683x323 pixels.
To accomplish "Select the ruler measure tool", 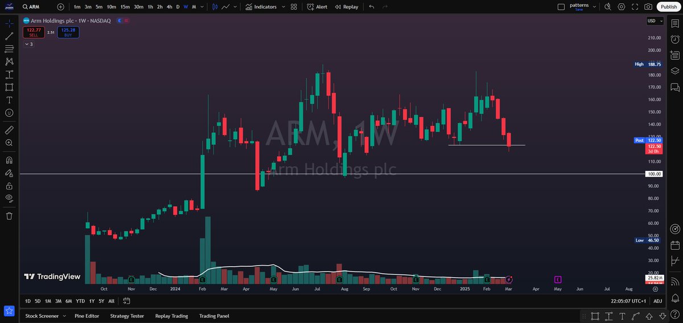I will pos(9,130).
